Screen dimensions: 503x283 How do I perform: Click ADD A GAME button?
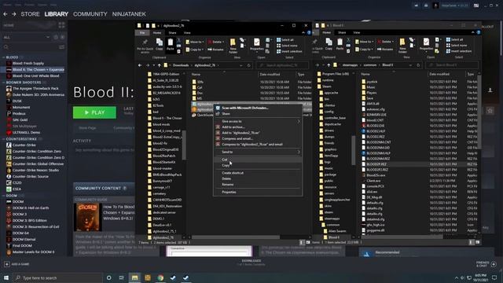coord(17,264)
